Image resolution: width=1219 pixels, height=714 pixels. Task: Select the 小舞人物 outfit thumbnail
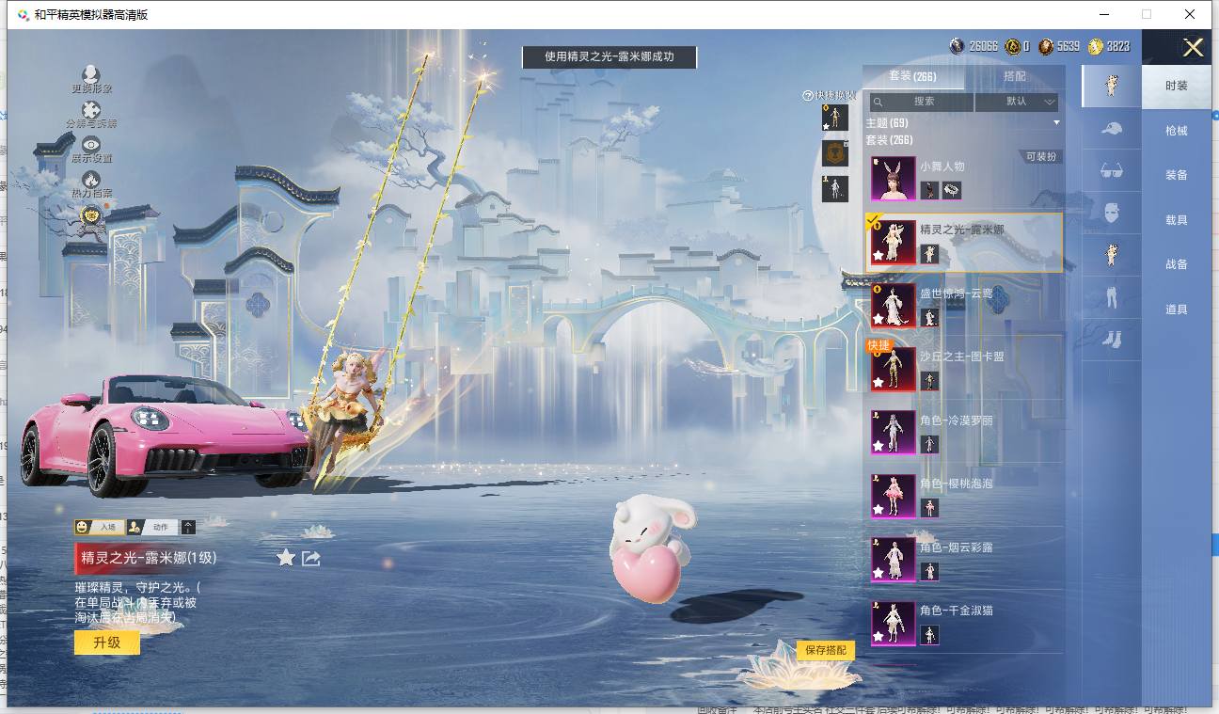click(893, 179)
